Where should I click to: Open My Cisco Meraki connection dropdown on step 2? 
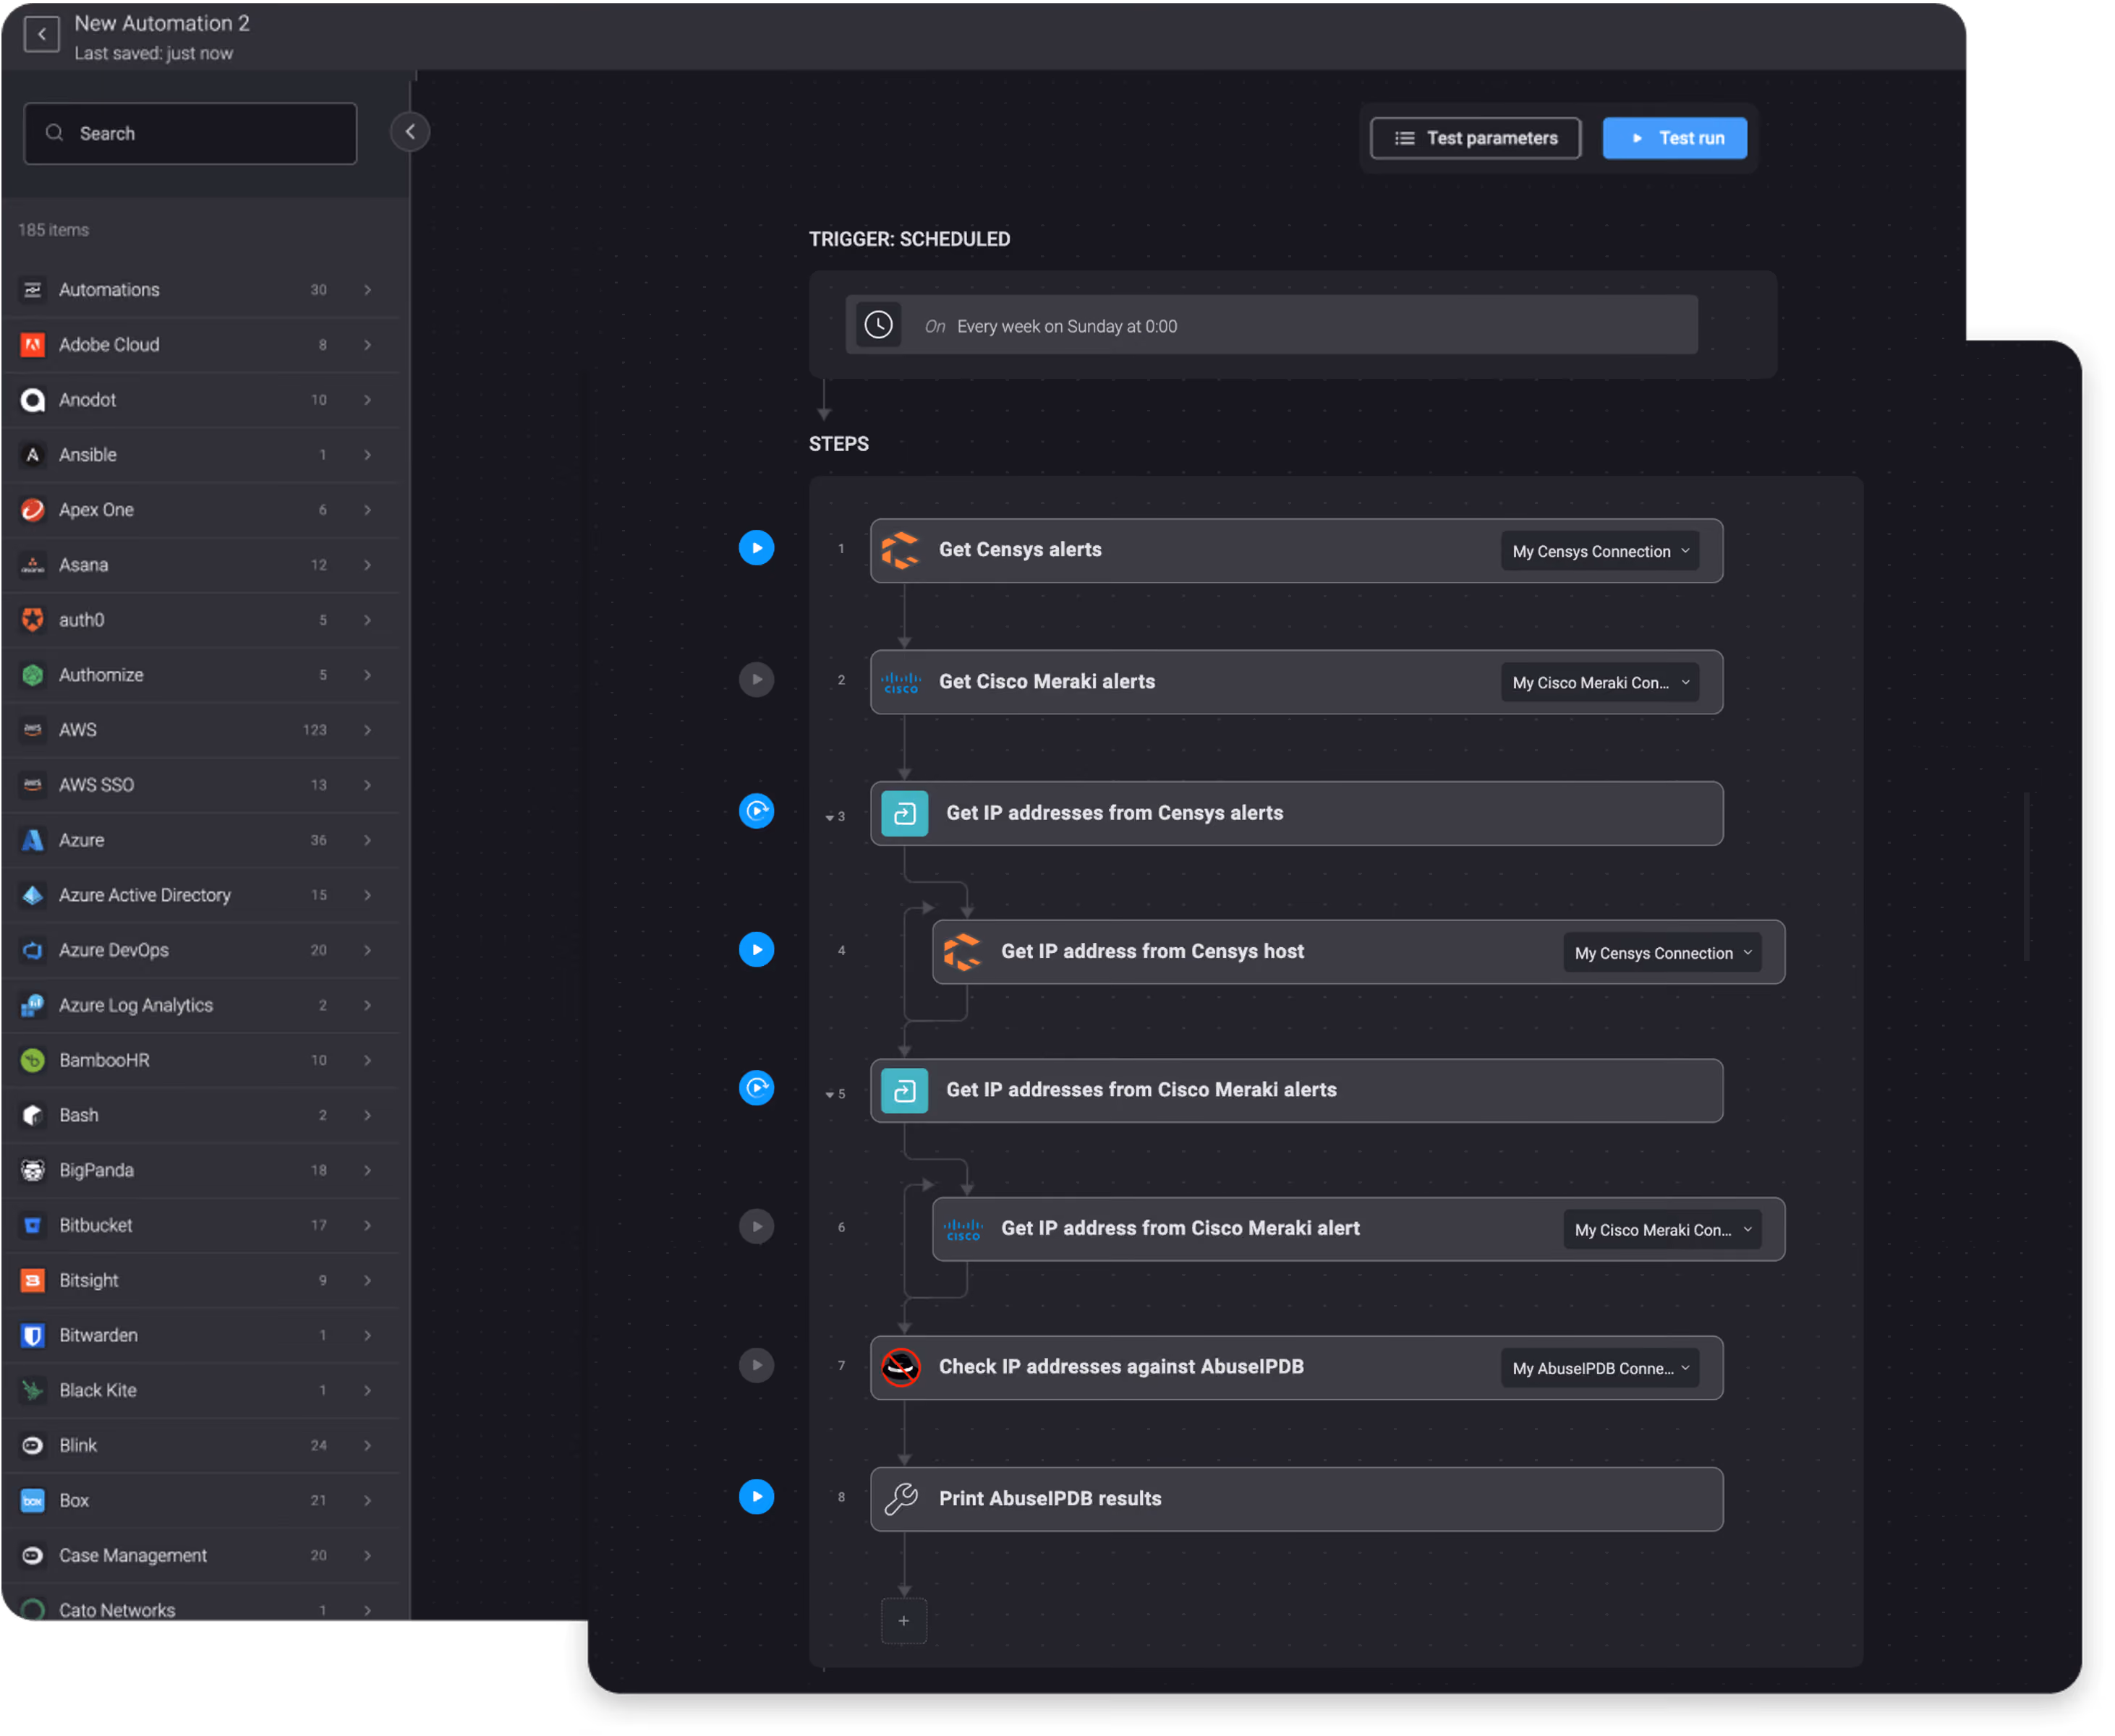[x=1601, y=683]
